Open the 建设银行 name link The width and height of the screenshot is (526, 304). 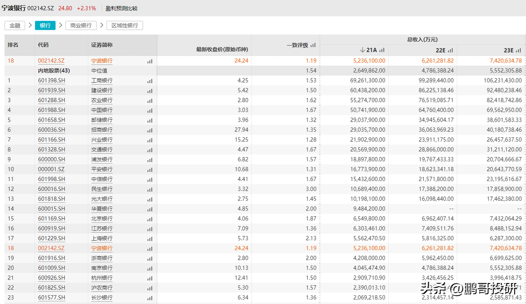102,91
